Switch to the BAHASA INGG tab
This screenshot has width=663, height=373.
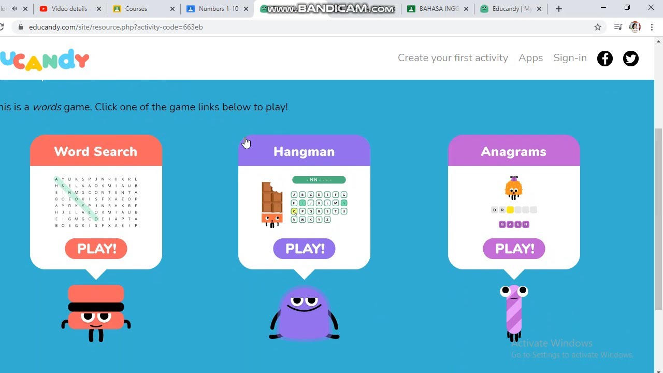[x=438, y=9]
